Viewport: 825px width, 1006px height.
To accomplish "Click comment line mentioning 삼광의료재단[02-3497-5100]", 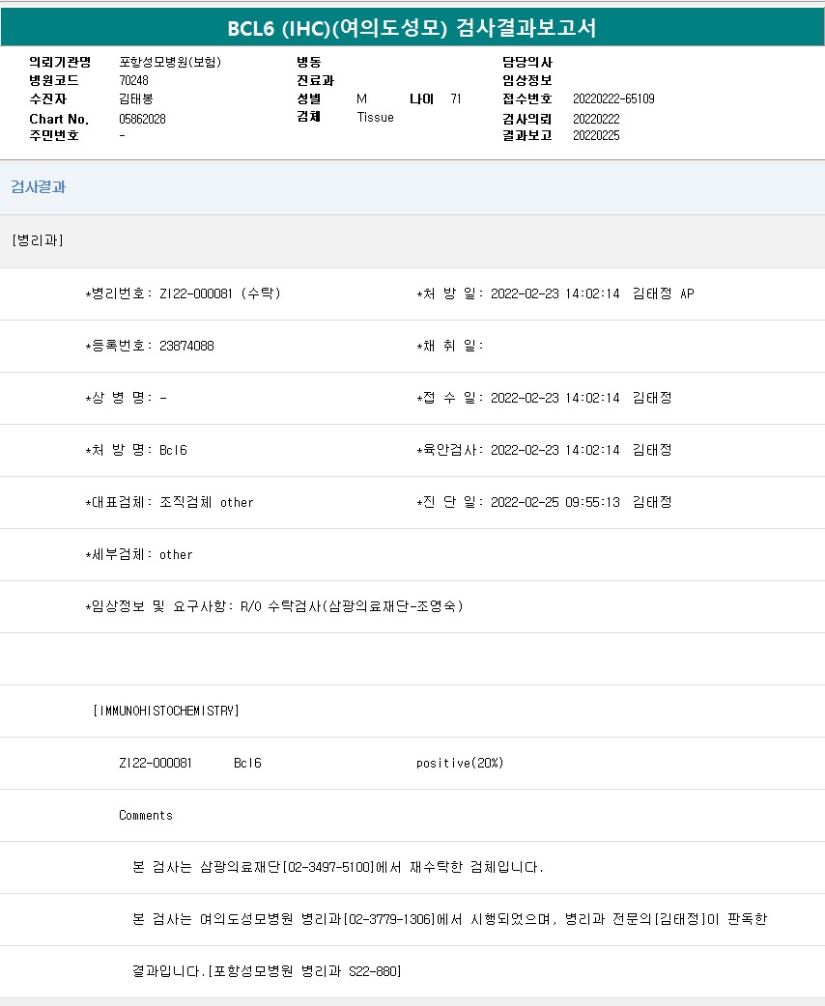I will 338,867.
